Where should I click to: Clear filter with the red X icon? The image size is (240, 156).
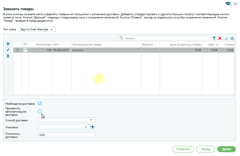point(220,38)
